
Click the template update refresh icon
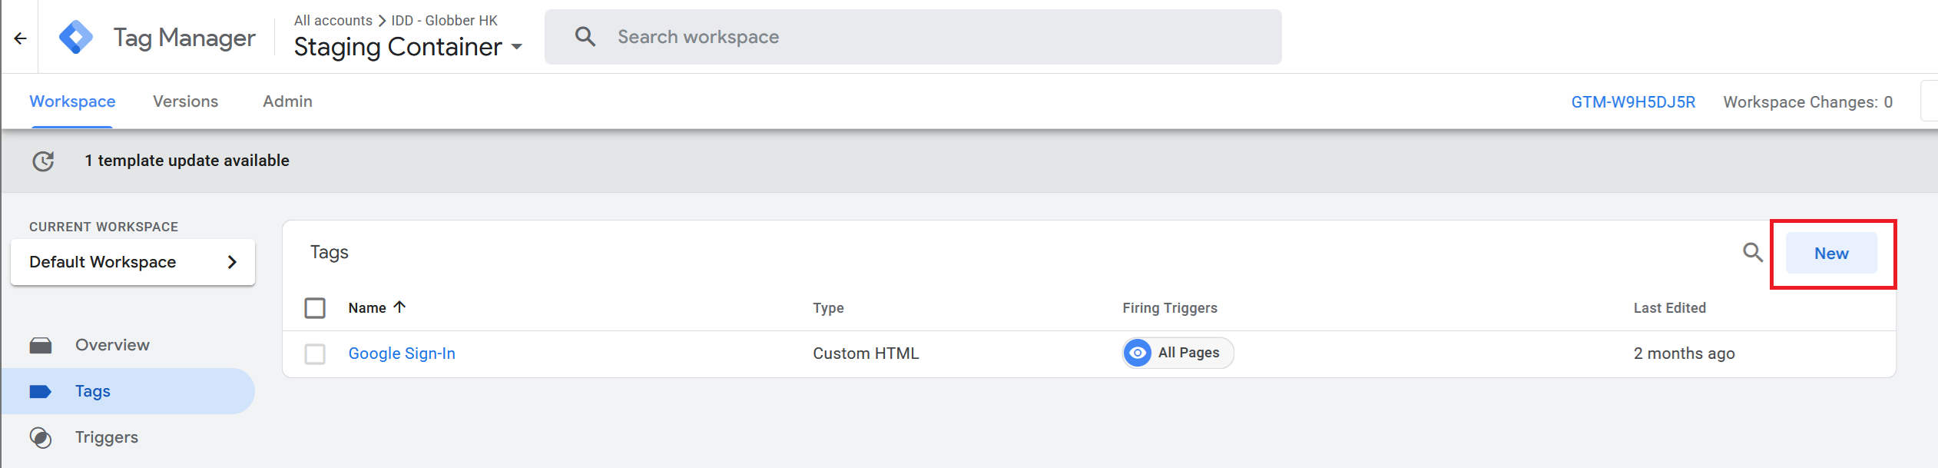point(43,161)
